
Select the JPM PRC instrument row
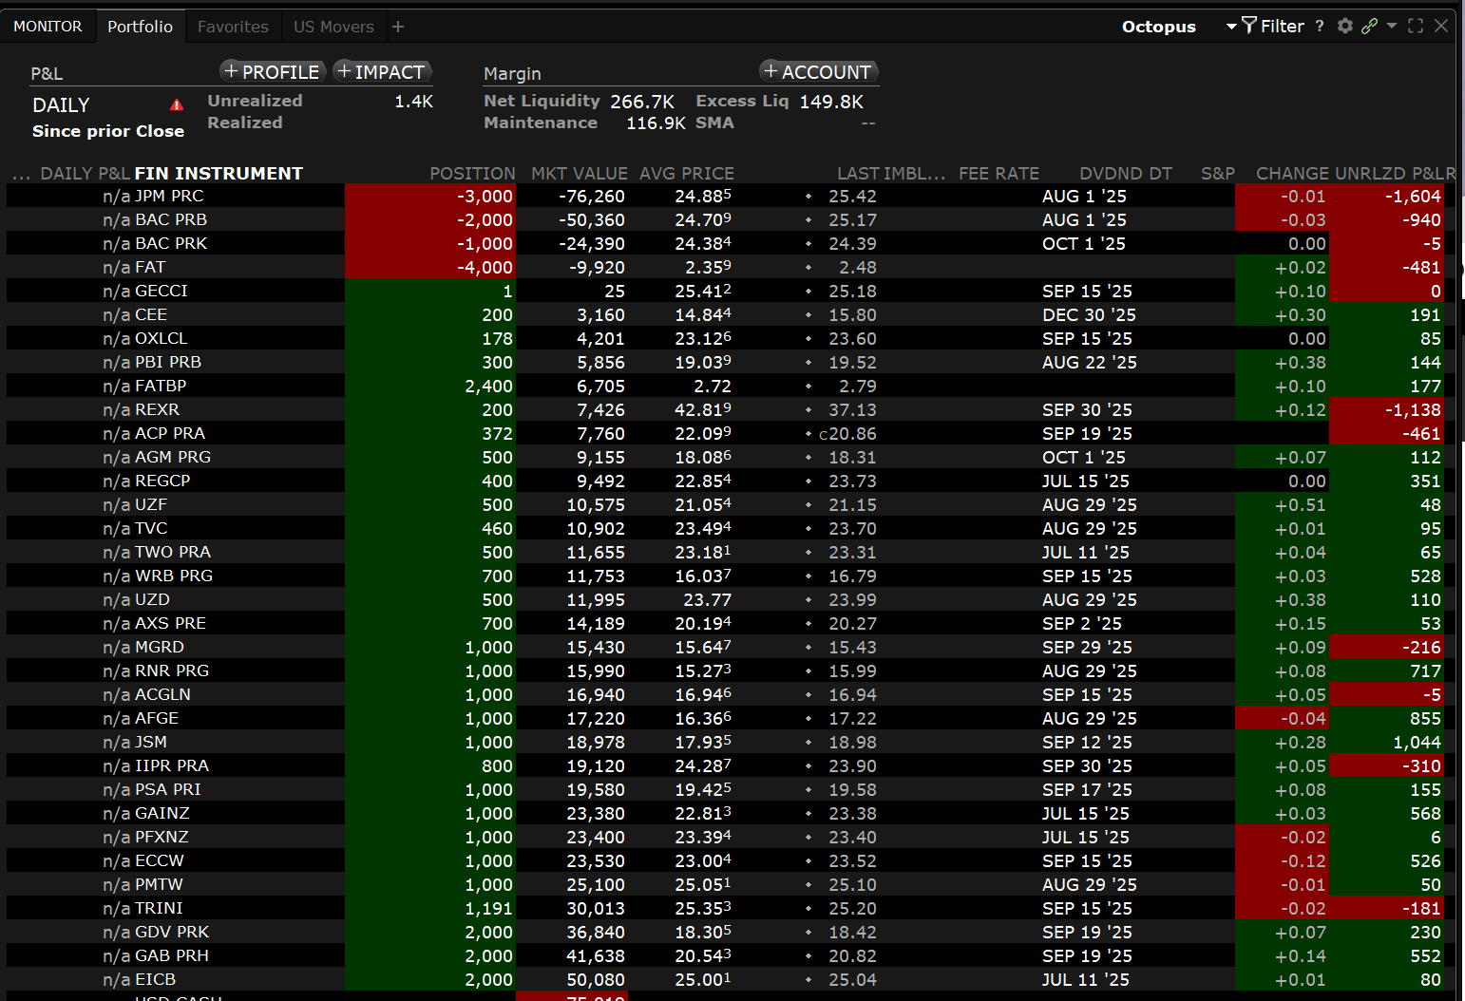[169, 197]
